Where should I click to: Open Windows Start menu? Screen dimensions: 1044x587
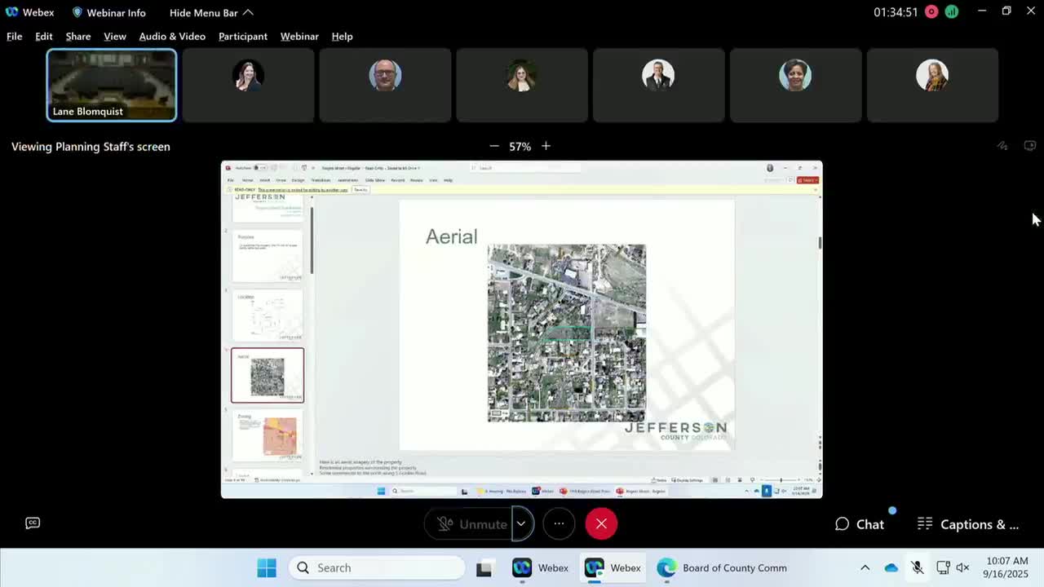[267, 568]
